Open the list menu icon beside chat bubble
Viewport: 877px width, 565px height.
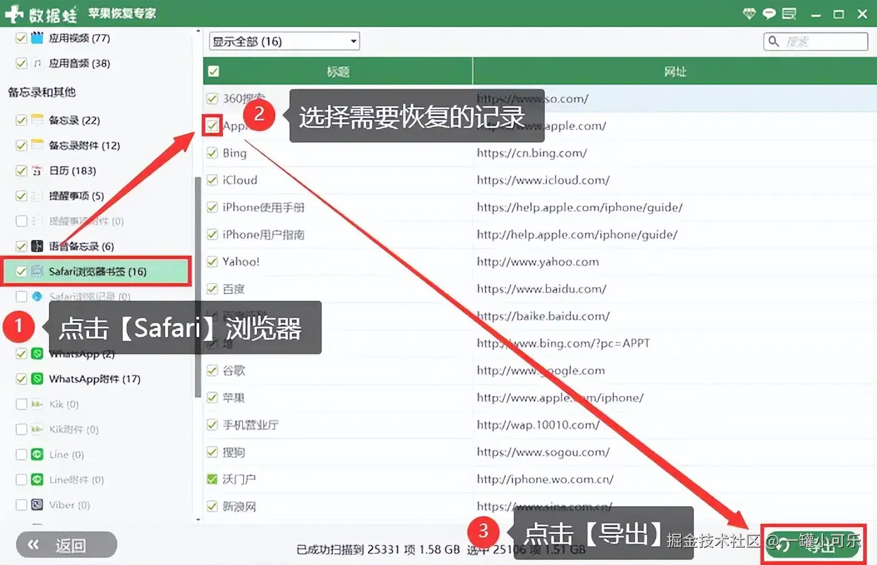[x=789, y=13]
